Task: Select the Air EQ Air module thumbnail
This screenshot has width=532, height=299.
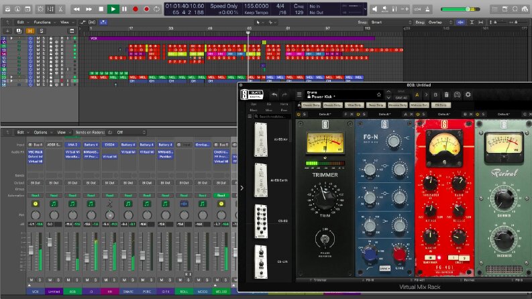Action: tap(261, 139)
